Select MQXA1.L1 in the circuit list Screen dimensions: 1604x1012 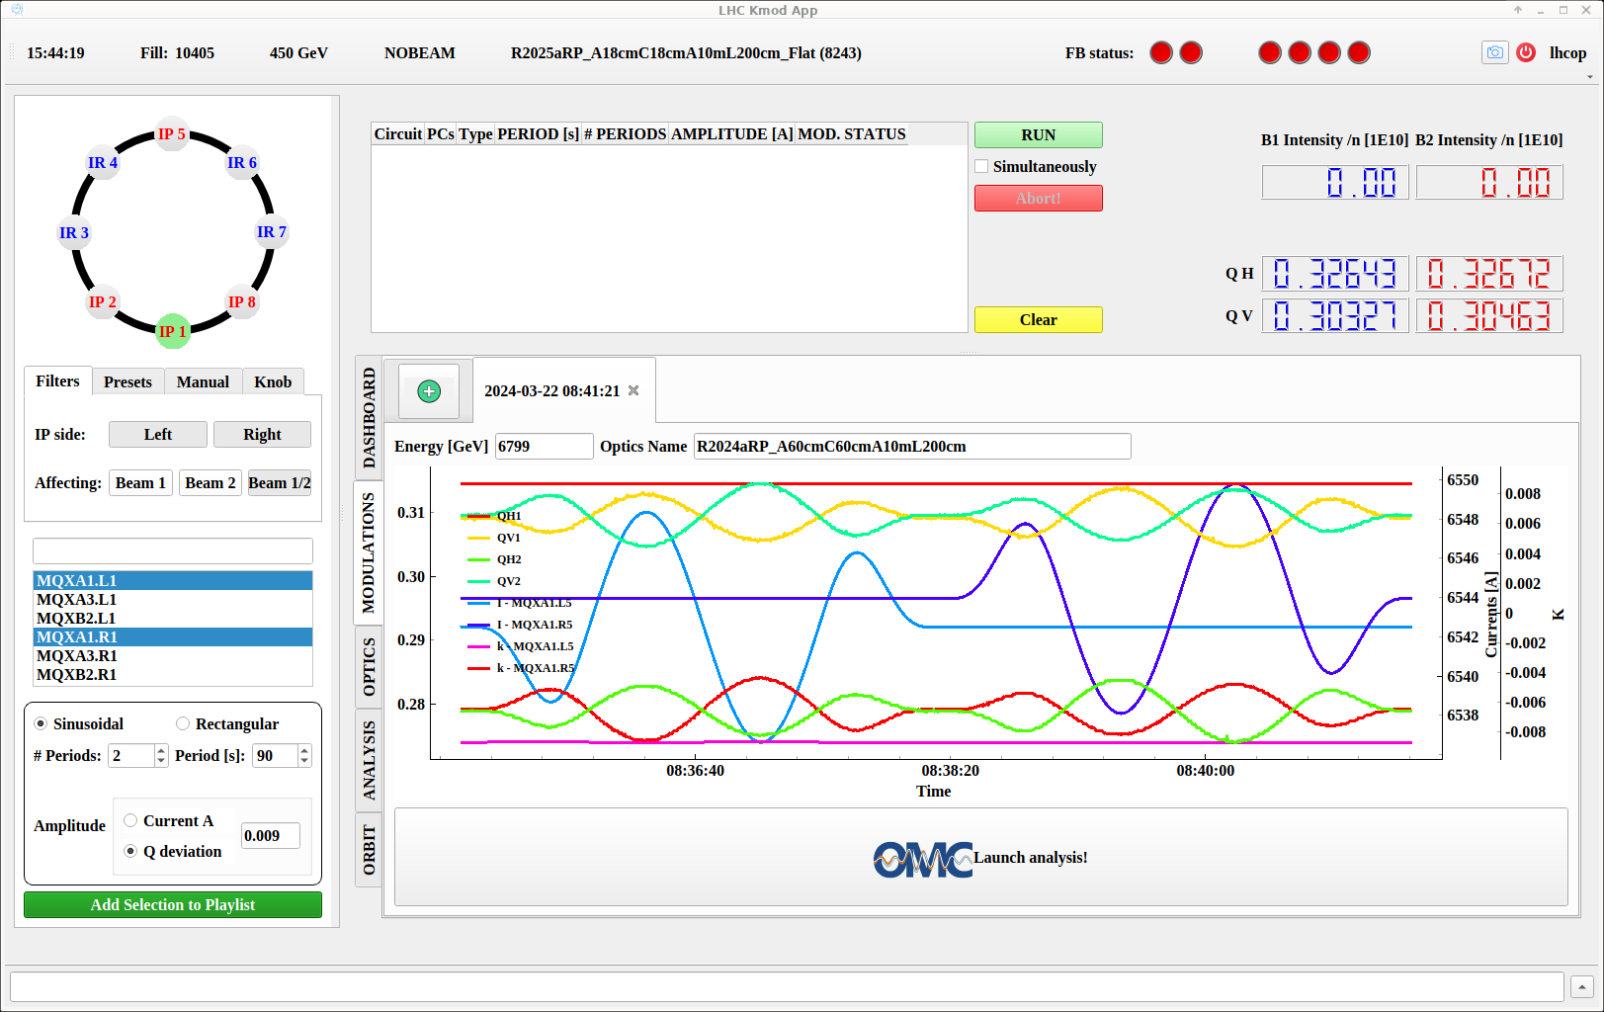pyautogui.click(x=173, y=580)
